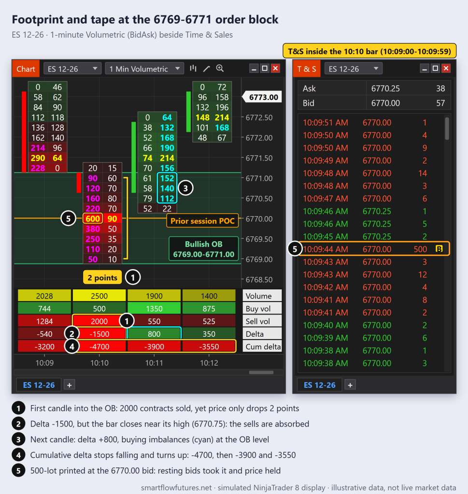Select the 10:09:40 AM trade row
The width and height of the screenshot is (468, 494).
[x=371, y=325]
